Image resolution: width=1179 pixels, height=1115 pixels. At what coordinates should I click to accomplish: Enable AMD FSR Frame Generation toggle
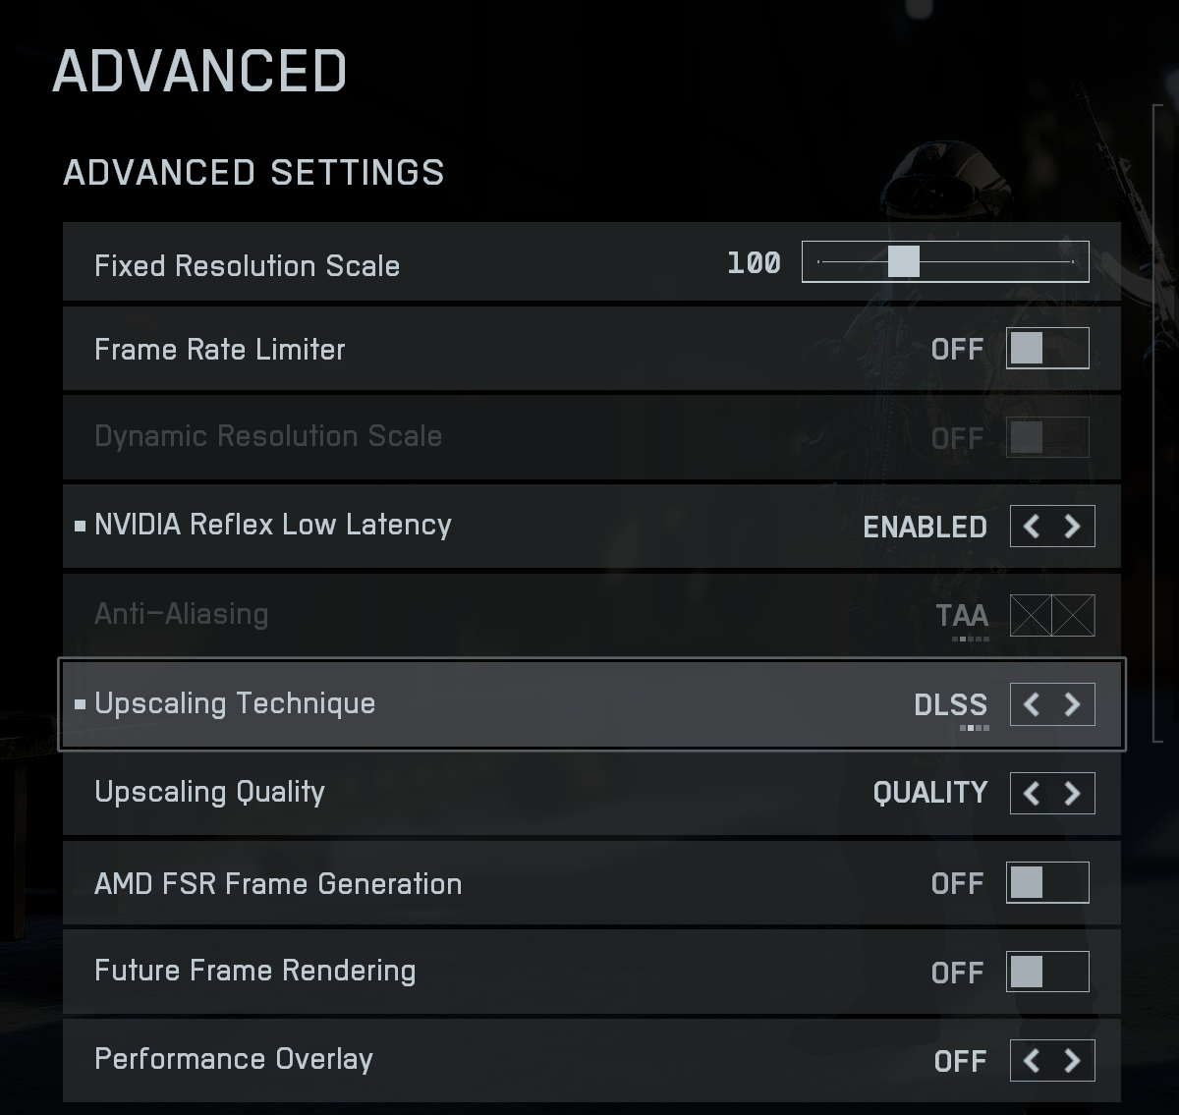tap(1047, 882)
